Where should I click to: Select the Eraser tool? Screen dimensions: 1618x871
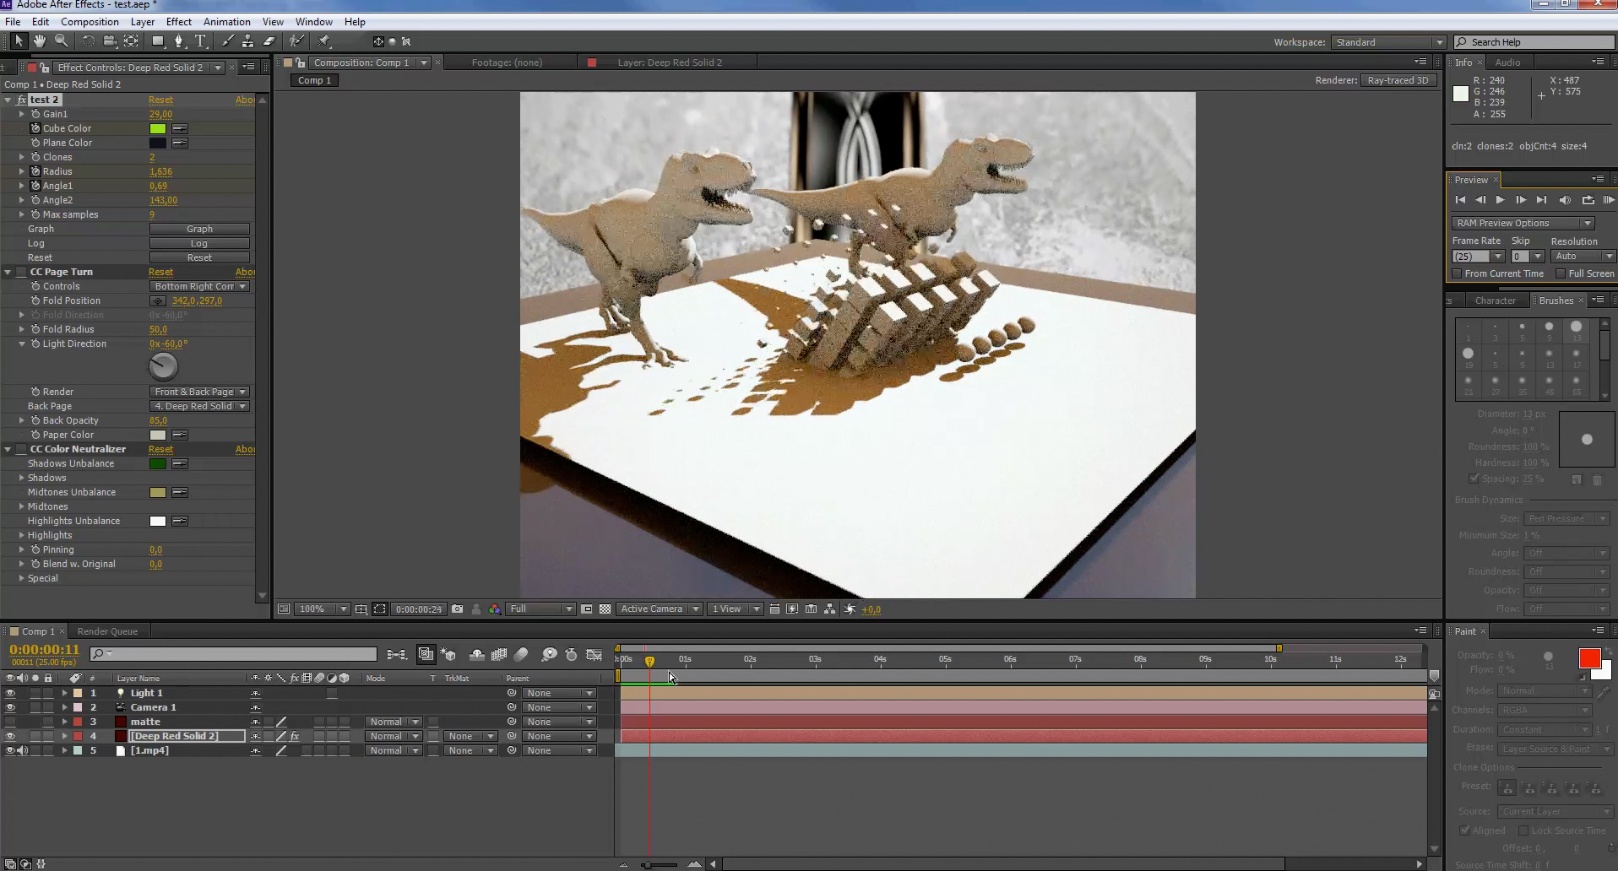pos(269,41)
